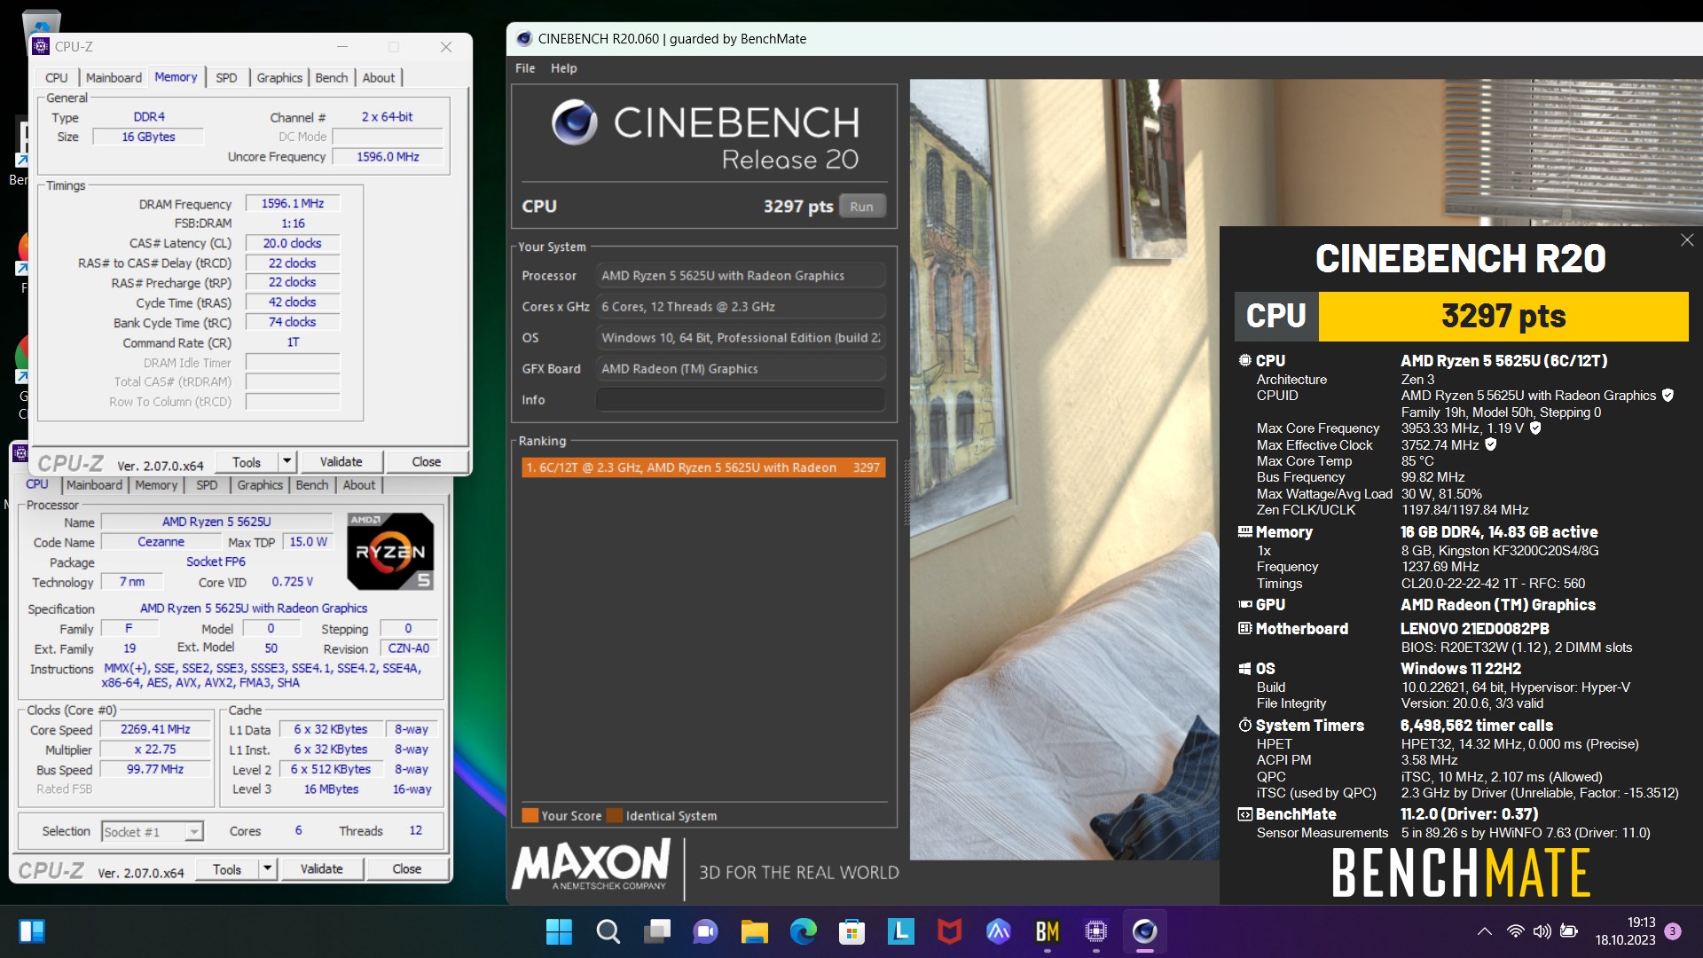Click Core Speed value 2269.41 MHz
Image resolution: width=1703 pixels, height=958 pixels.
(155, 729)
